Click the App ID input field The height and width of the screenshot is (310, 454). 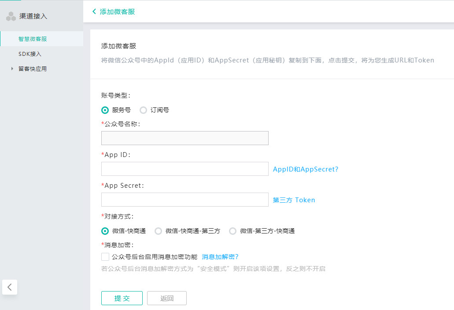(185, 168)
